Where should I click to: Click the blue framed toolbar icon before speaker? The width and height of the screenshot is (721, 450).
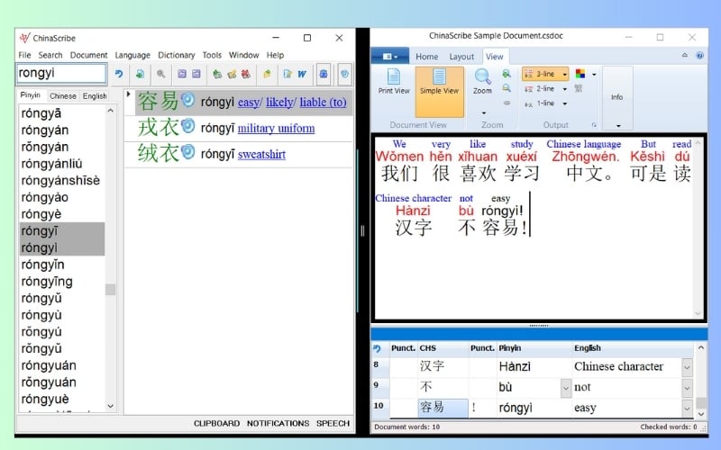(x=324, y=74)
